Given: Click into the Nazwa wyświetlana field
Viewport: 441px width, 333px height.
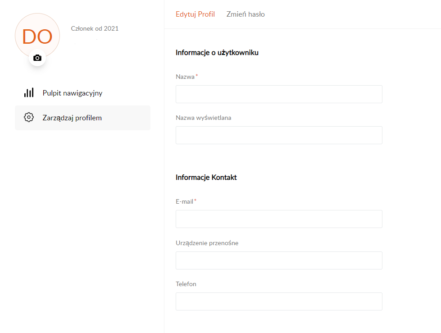Looking at the screenshot, I should click(279, 135).
